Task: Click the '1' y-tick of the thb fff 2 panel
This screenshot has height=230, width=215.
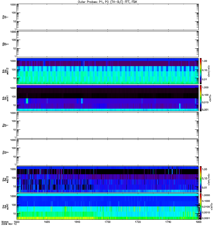Action: (15, 56)
